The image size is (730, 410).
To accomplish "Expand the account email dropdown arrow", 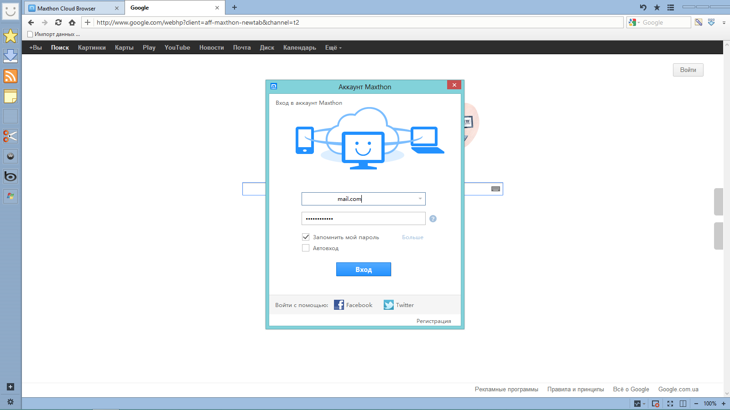I will [420, 199].
